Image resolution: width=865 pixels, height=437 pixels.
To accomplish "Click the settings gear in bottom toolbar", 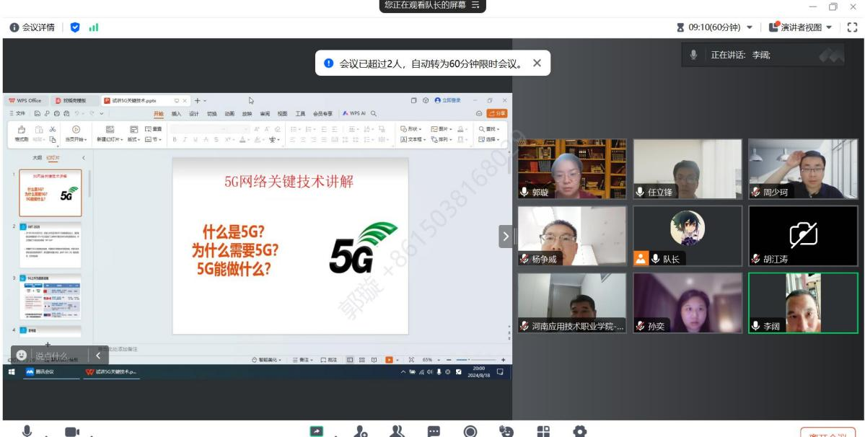I will pos(579,431).
